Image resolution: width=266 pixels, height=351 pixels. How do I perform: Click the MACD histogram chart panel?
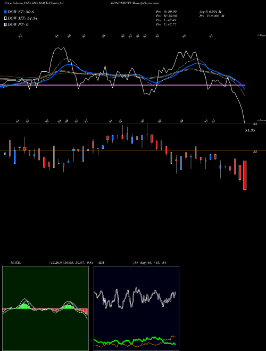click(x=45, y=308)
